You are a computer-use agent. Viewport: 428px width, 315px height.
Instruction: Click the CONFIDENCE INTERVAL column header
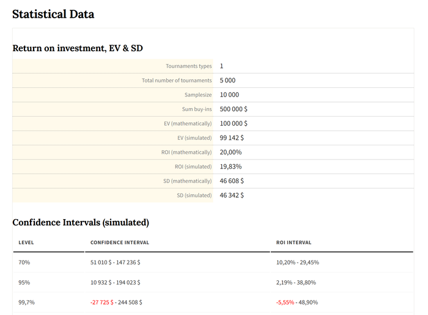(120, 242)
